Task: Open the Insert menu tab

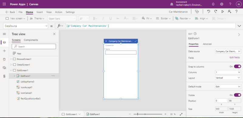Action: click(x=40, y=12)
